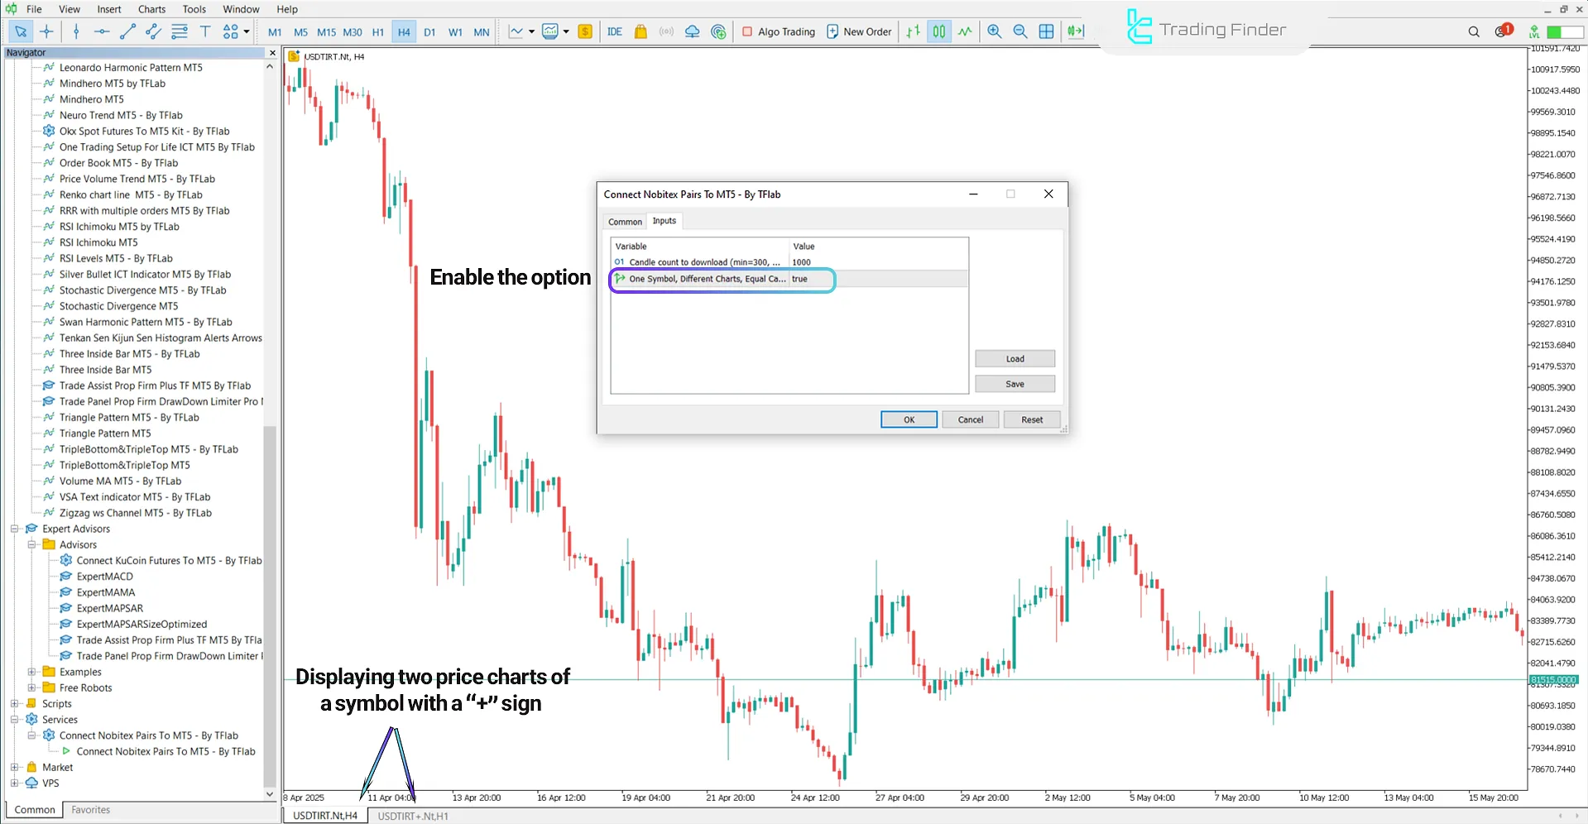Click the Load button in dialog
The width and height of the screenshot is (1588, 824).
pyautogui.click(x=1014, y=358)
